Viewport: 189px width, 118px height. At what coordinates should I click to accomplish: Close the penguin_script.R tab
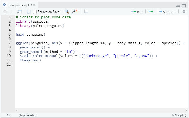pos(34,5)
